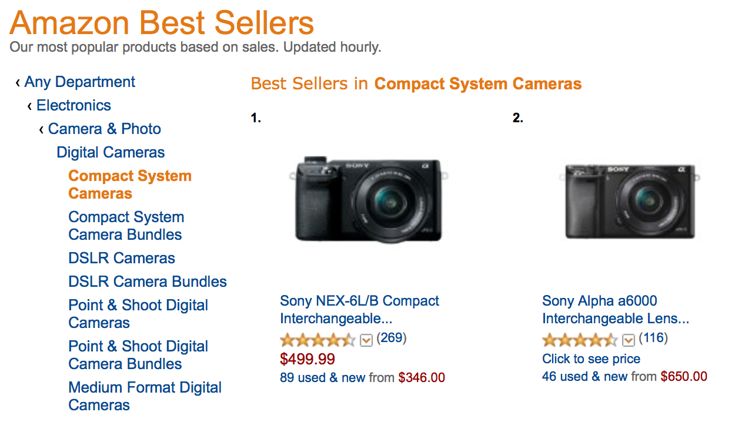Expand rating dropdown for Sony Alpha a6000
This screenshot has width=735, height=422.
[628, 340]
